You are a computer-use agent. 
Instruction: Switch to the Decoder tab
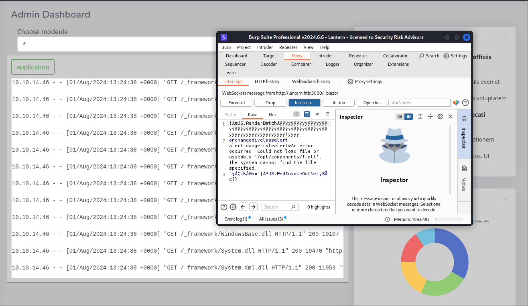[268, 64]
